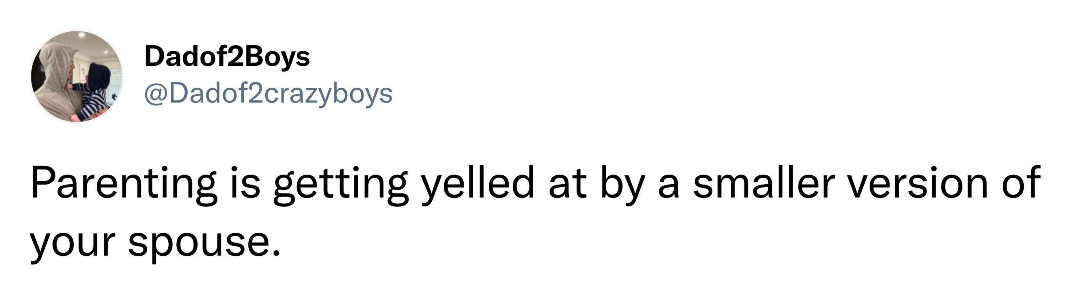Click the word "getting" in the tweet
This screenshot has width=1074, height=298.
(341, 184)
